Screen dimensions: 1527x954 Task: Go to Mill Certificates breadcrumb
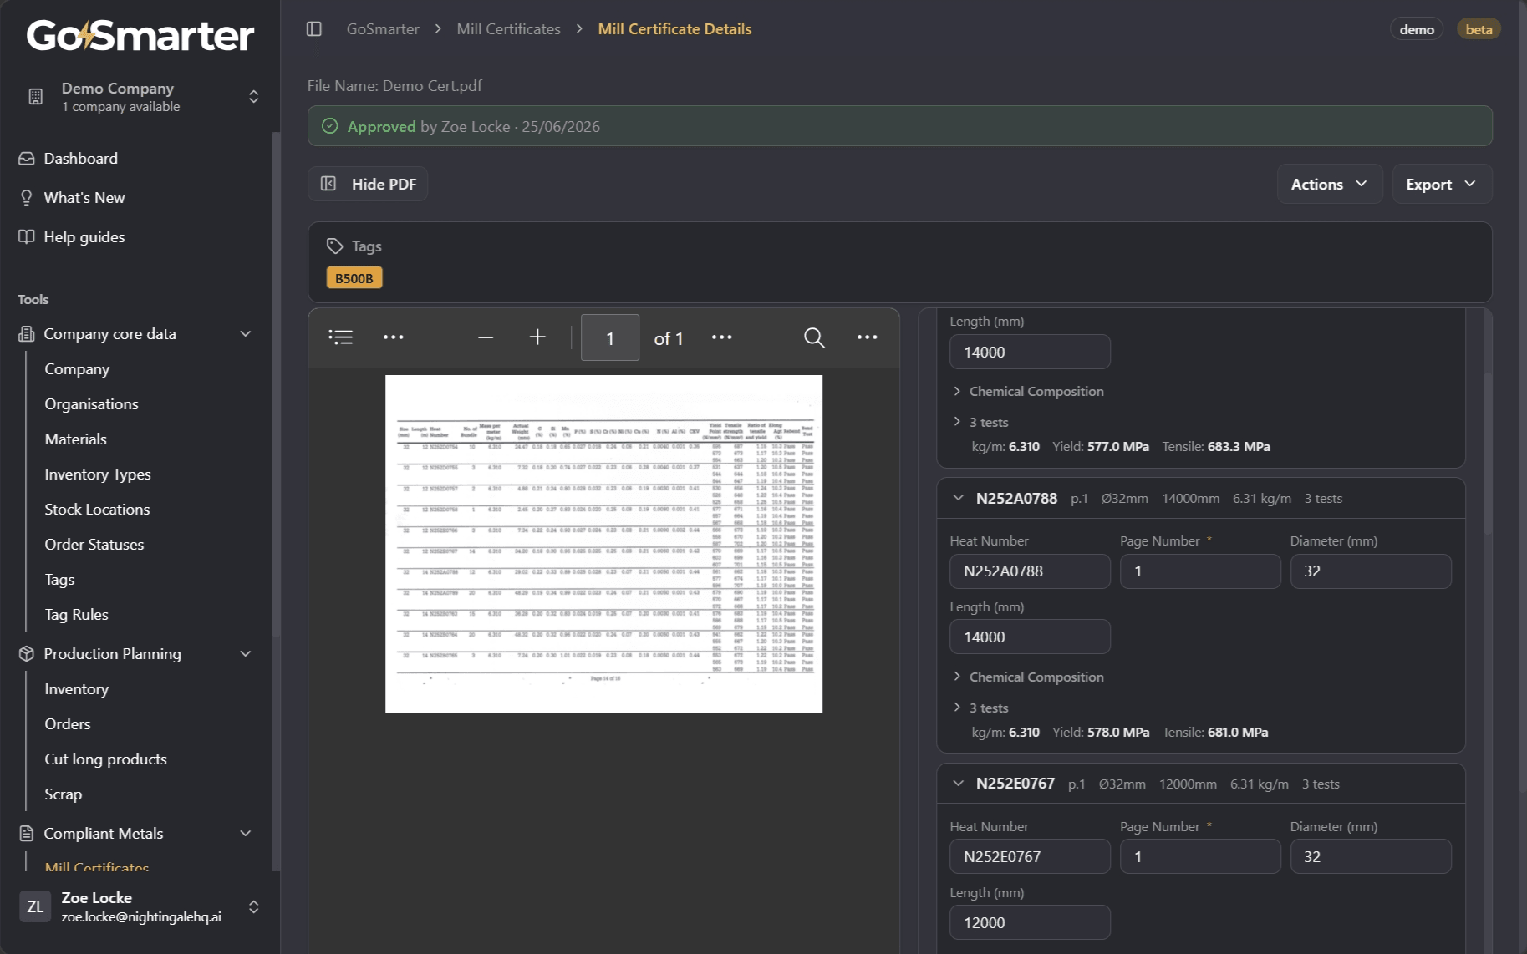coord(508,29)
